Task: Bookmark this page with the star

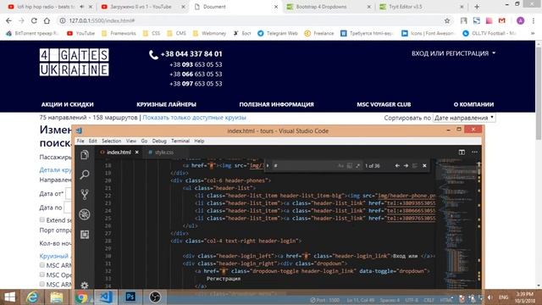Action: 447,20
